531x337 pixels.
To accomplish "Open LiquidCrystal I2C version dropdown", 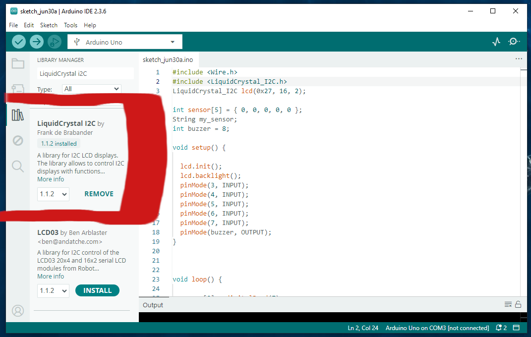I will (53, 194).
